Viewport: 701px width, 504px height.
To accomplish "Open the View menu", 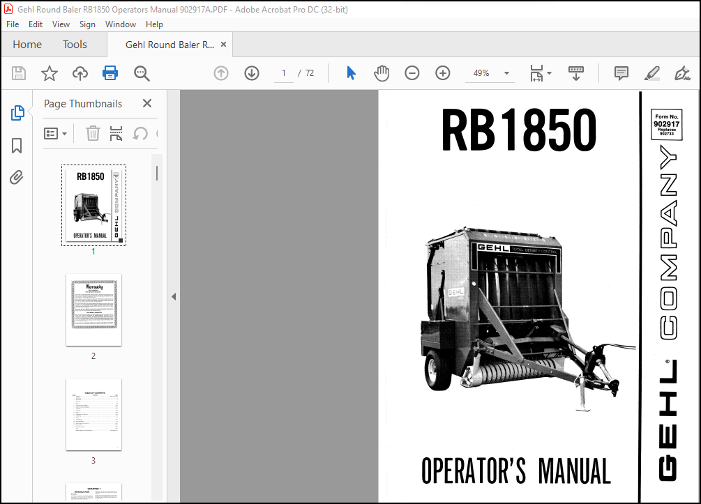I will (61, 24).
